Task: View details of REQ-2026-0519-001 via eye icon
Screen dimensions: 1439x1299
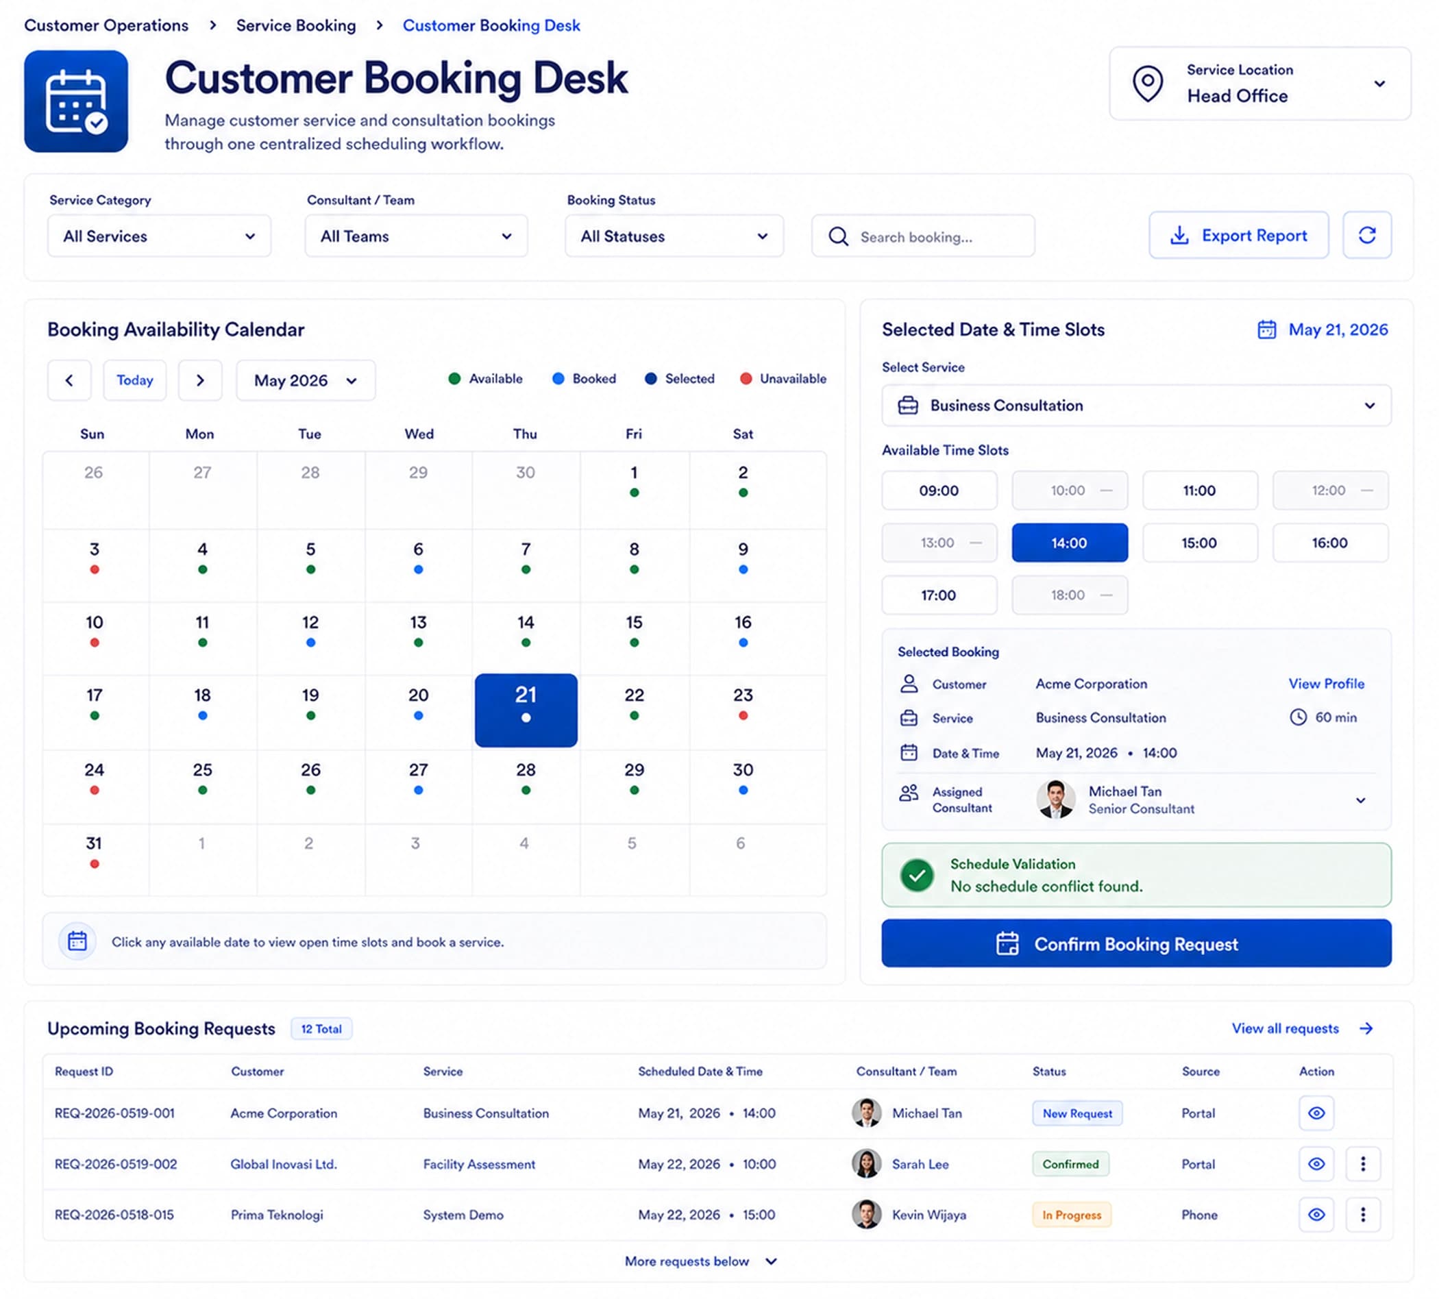Action: (x=1316, y=1113)
